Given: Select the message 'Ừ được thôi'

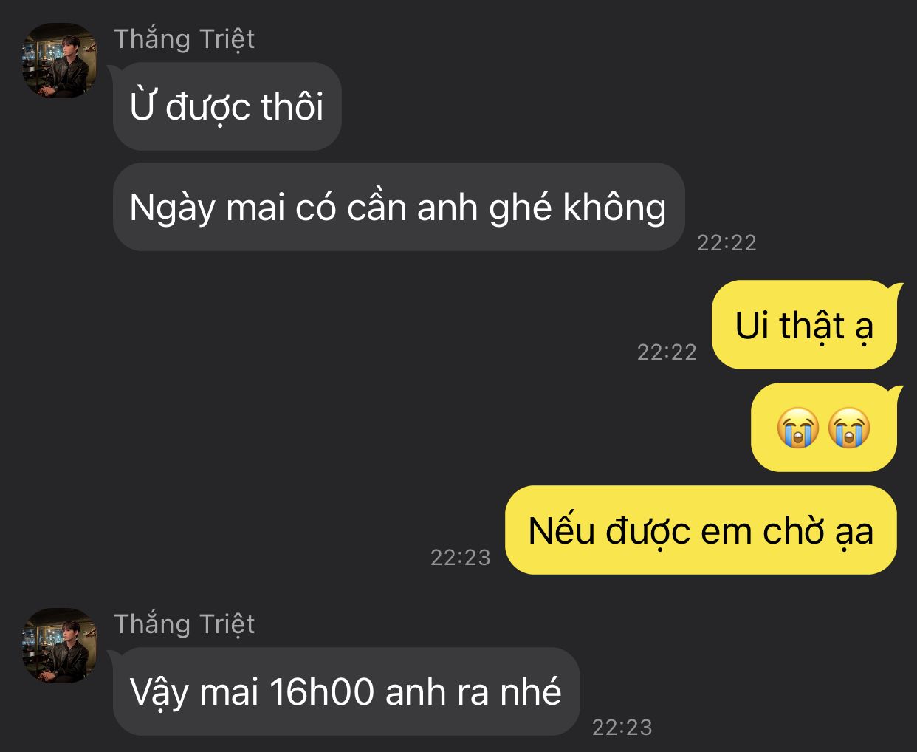Looking at the screenshot, I should [227, 106].
